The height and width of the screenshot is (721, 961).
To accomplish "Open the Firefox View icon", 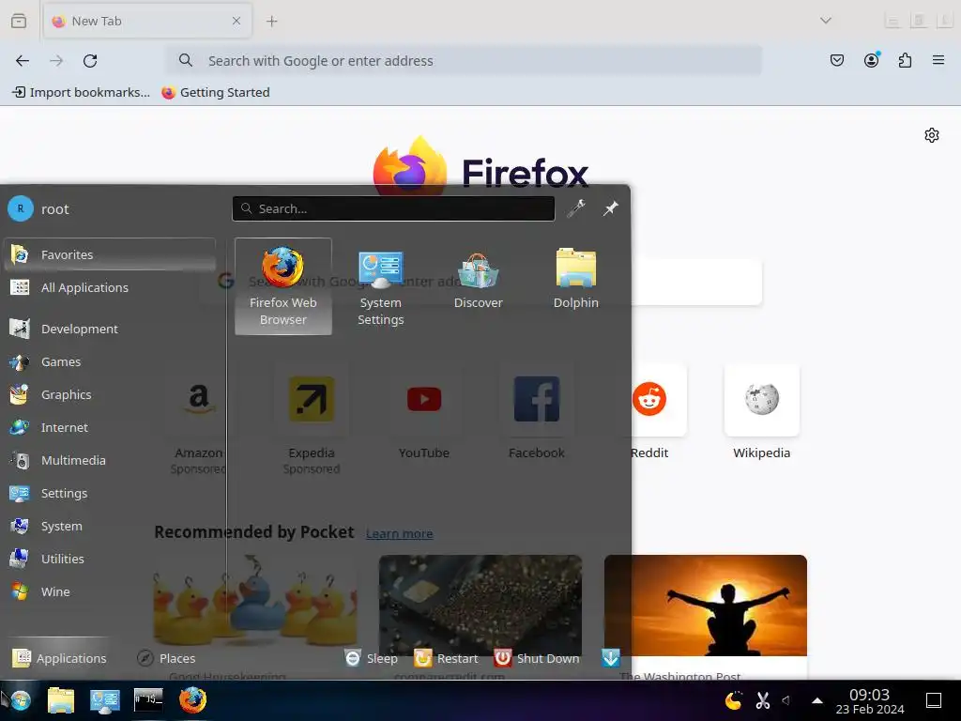I will coord(19,22).
